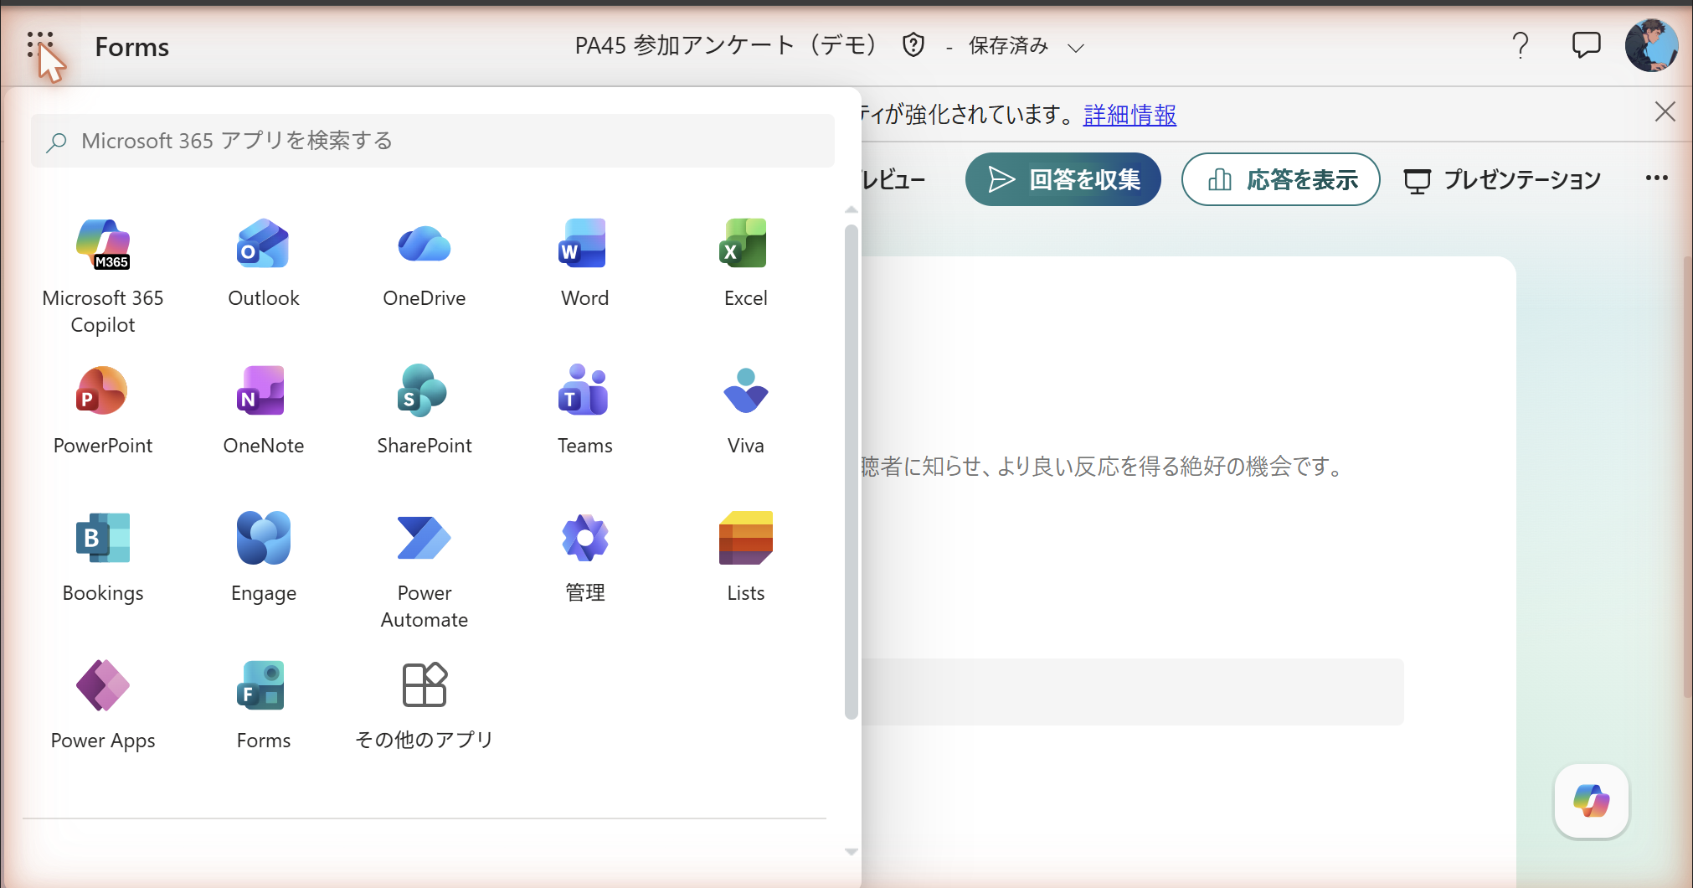
Task: Launch Word from the app launcher
Action: pyautogui.click(x=585, y=263)
